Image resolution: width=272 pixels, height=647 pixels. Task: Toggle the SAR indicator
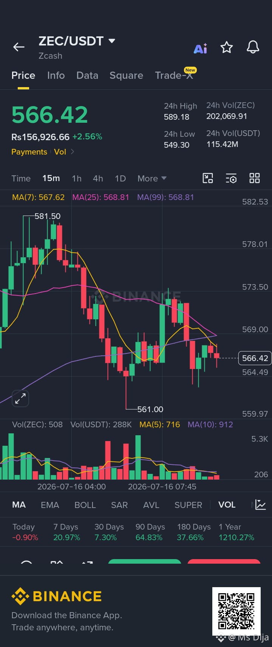coord(119,505)
